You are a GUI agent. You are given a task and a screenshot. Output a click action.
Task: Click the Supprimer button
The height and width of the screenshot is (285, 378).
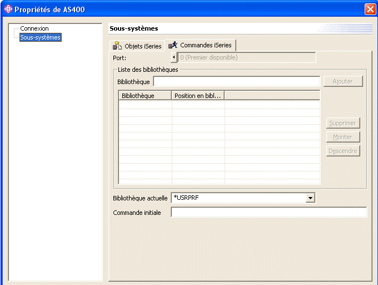click(343, 123)
